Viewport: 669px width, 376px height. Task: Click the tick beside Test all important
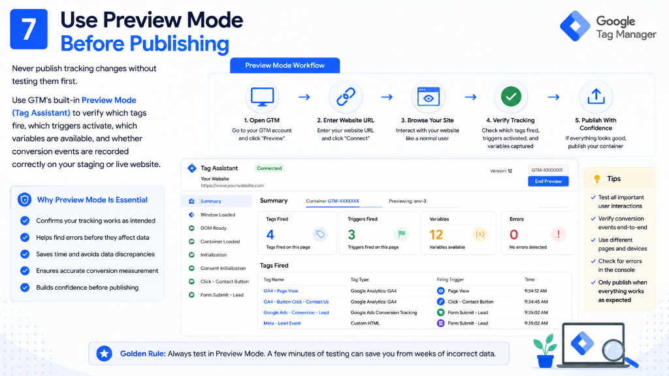click(x=593, y=197)
